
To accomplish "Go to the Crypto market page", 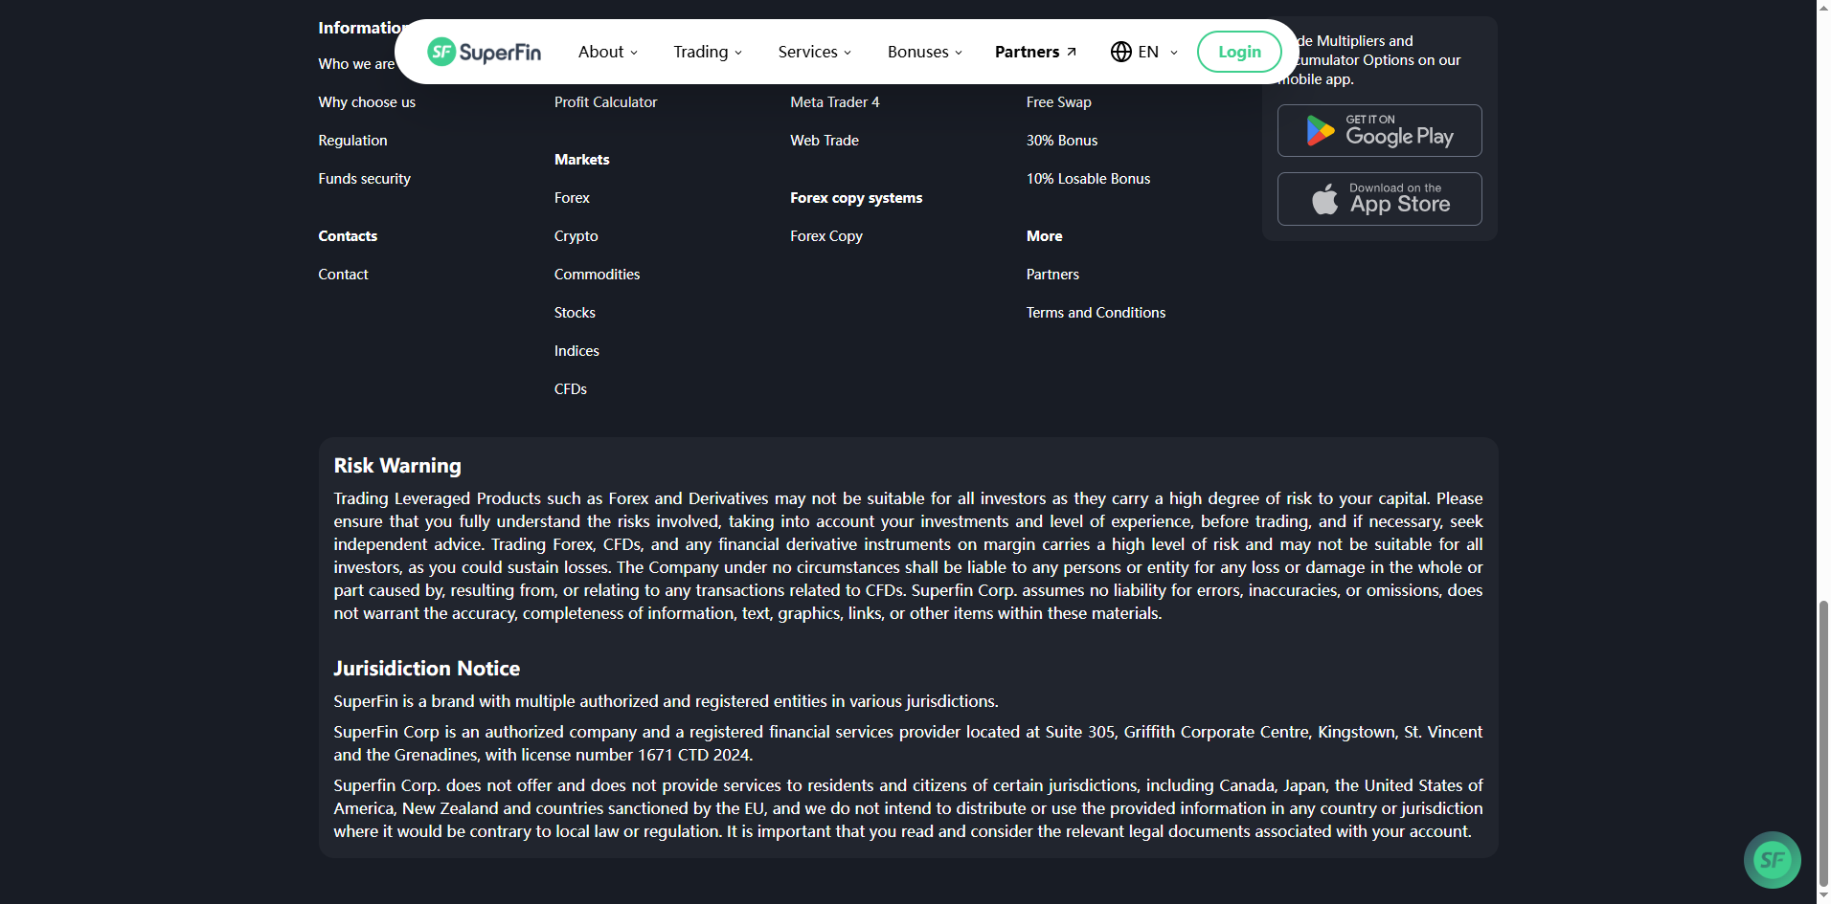I will point(576,236).
